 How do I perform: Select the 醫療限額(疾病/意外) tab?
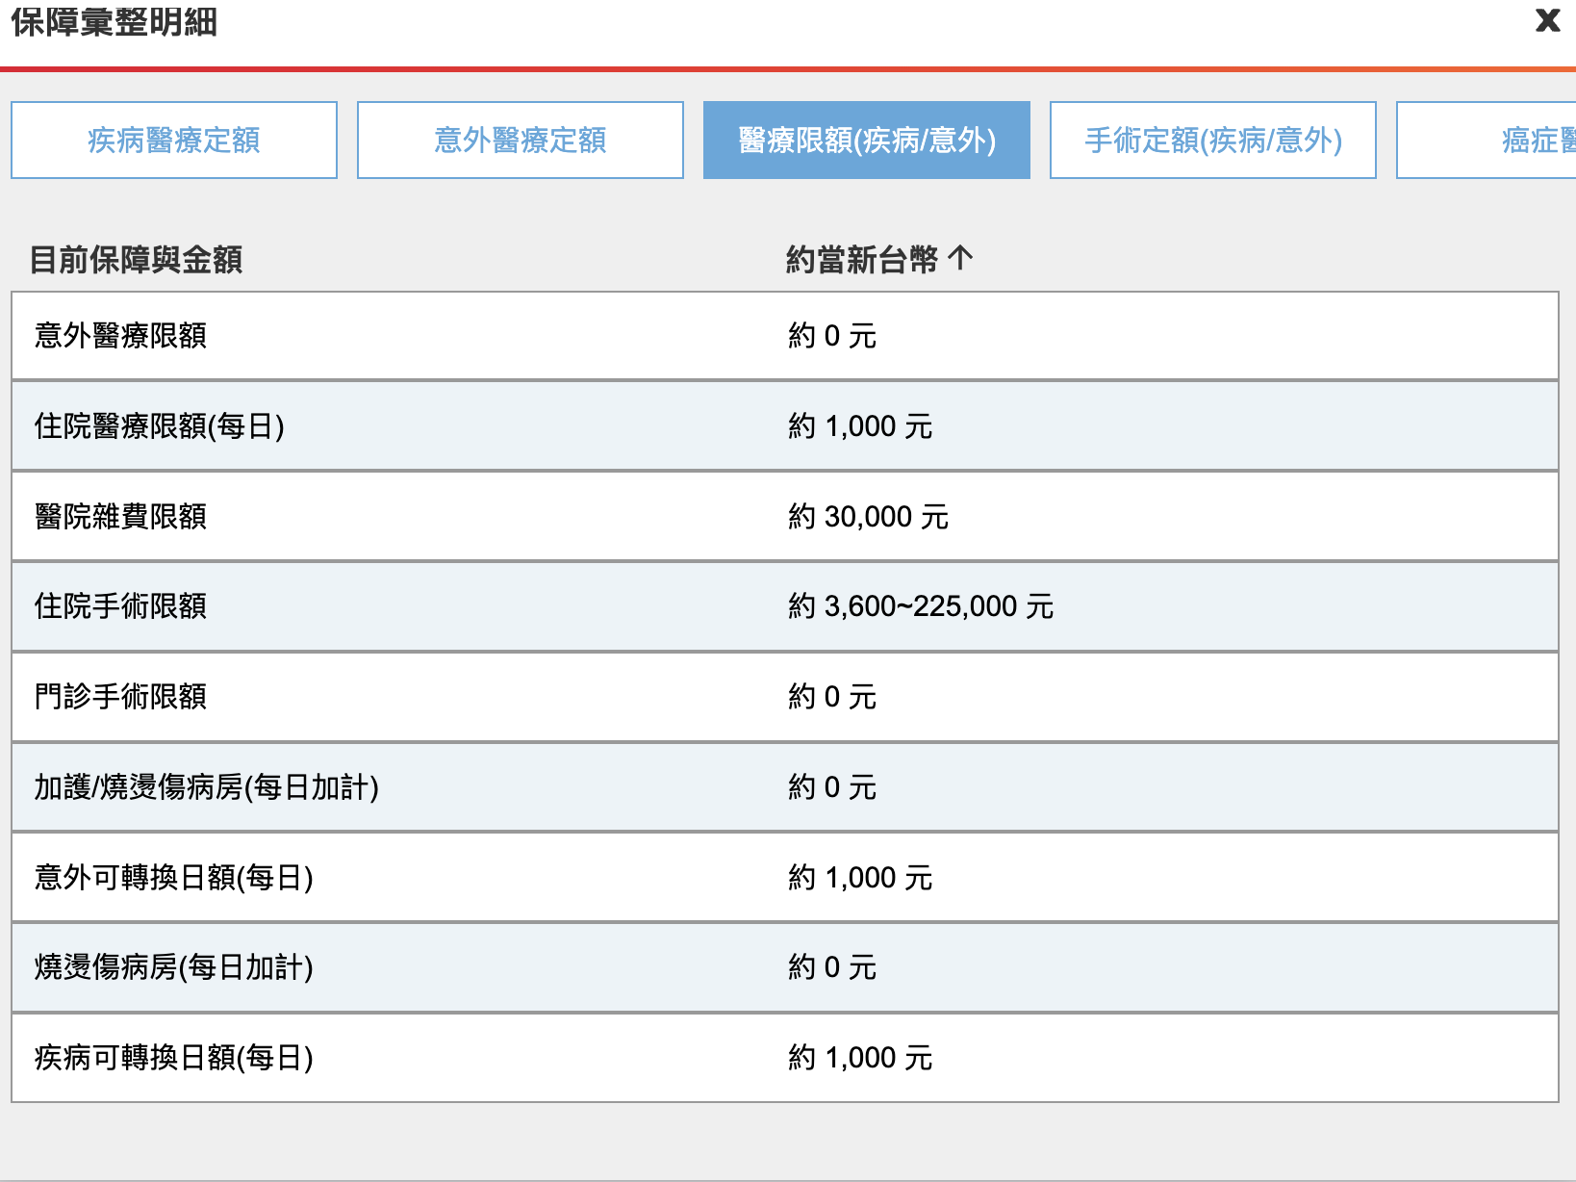click(x=866, y=141)
